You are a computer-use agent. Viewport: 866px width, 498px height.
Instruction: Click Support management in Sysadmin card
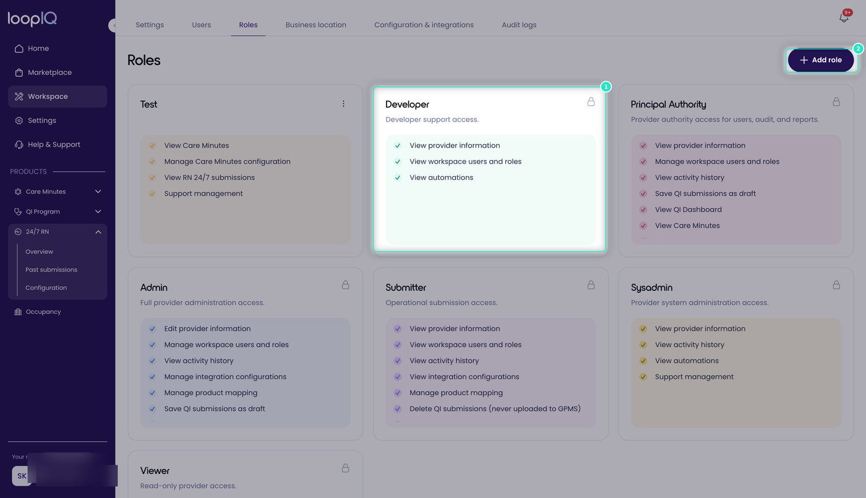(x=694, y=376)
